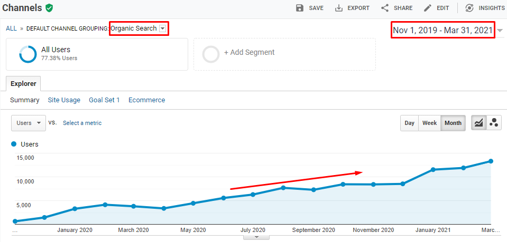Switch to motion chart icon
This screenshot has width=507, height=242.
point(494,123)
